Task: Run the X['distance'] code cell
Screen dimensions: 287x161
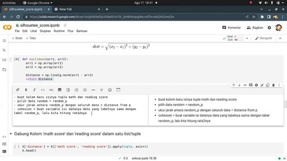Action: pyautogui.click(x=17, y=147)
